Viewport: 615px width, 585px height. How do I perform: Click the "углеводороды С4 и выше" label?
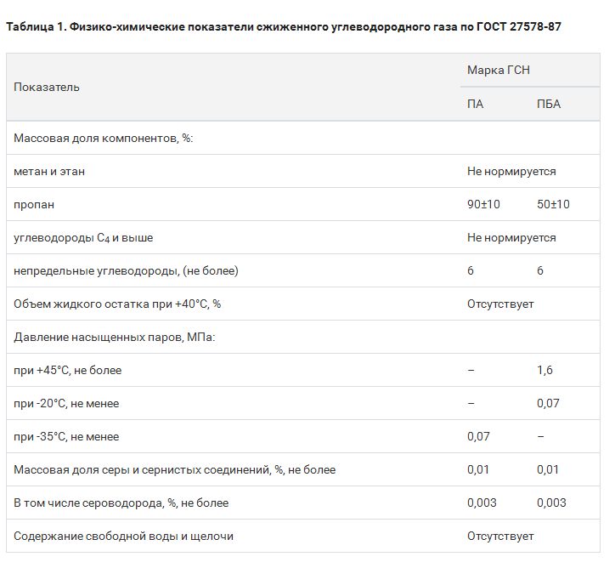point(83,237)
